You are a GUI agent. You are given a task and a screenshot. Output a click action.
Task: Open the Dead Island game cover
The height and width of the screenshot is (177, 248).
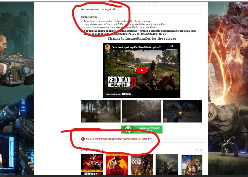click(x=191, y=165)
